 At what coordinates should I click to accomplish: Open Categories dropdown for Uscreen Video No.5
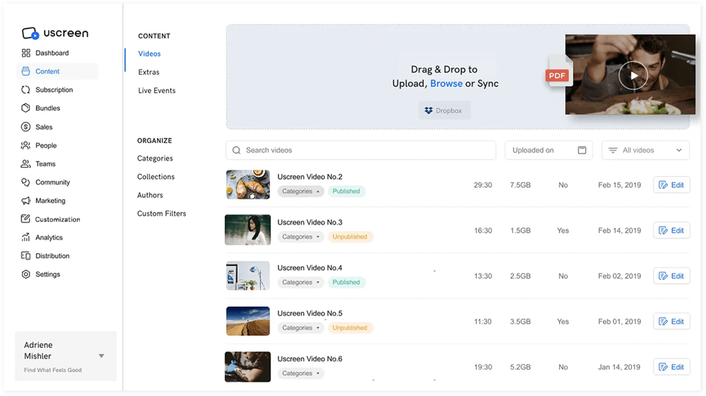300,328
